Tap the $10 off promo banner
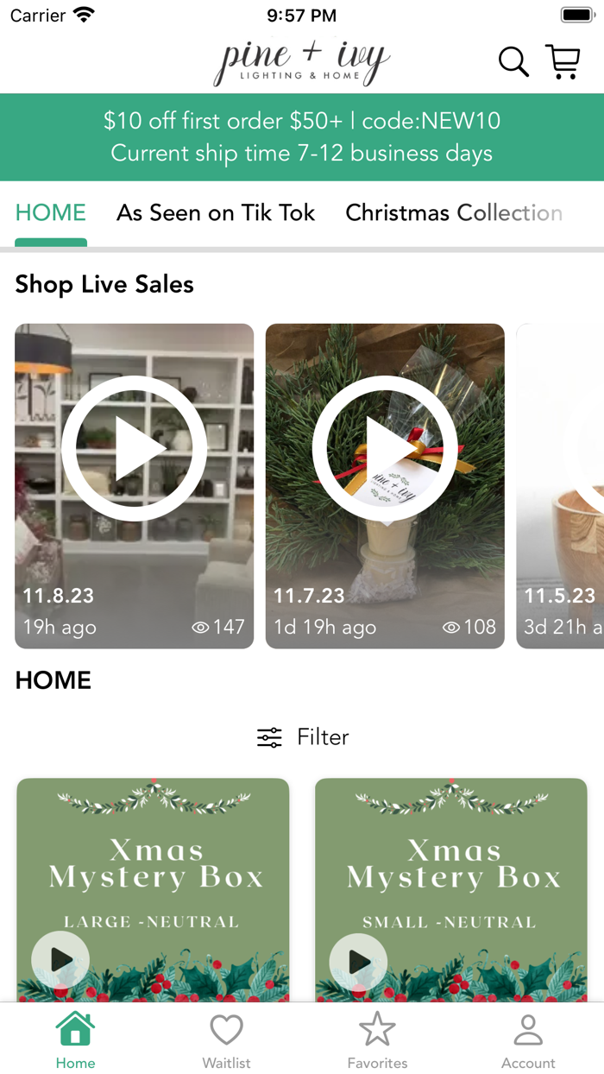 (x=302, y=137)
